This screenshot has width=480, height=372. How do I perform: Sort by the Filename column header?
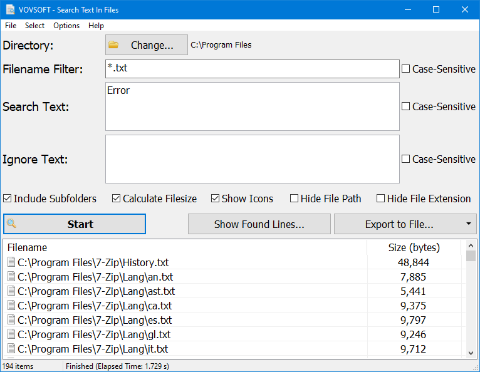click(x=185, y=247)
